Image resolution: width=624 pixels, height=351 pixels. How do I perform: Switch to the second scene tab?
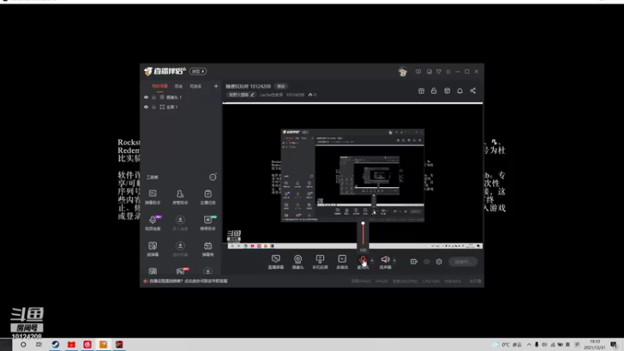point(179,86)
